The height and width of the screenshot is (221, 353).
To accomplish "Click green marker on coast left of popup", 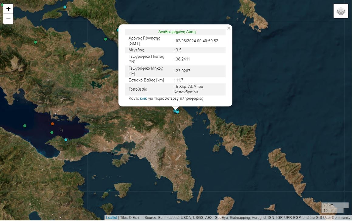I will click(106, 39).
